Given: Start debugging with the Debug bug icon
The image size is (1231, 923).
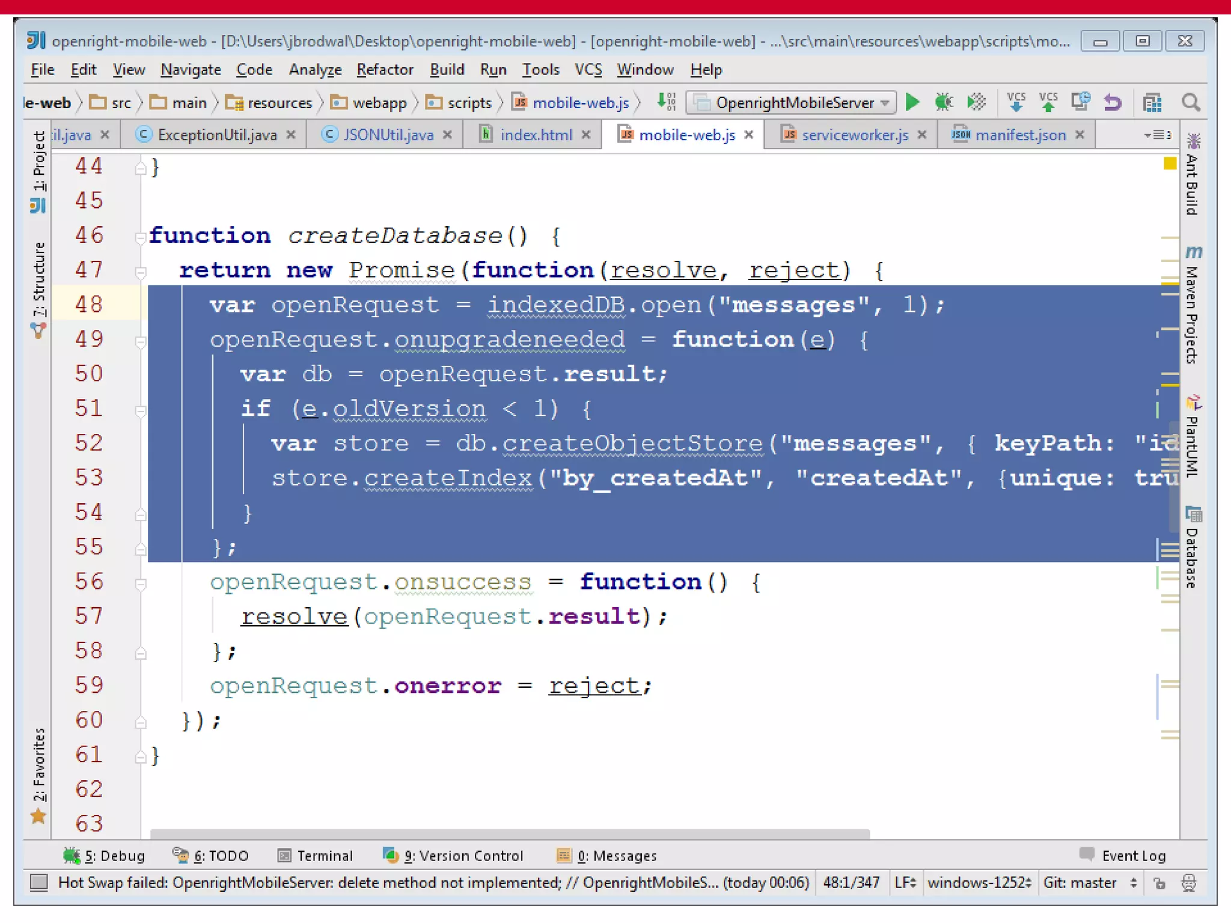Looking at the screenshot, I should [x=944, y=103].
